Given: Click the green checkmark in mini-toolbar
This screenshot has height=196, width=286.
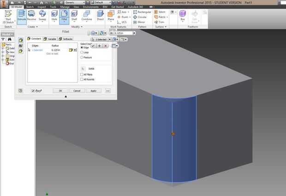Looking at the screenshot, I should [93, 46].
